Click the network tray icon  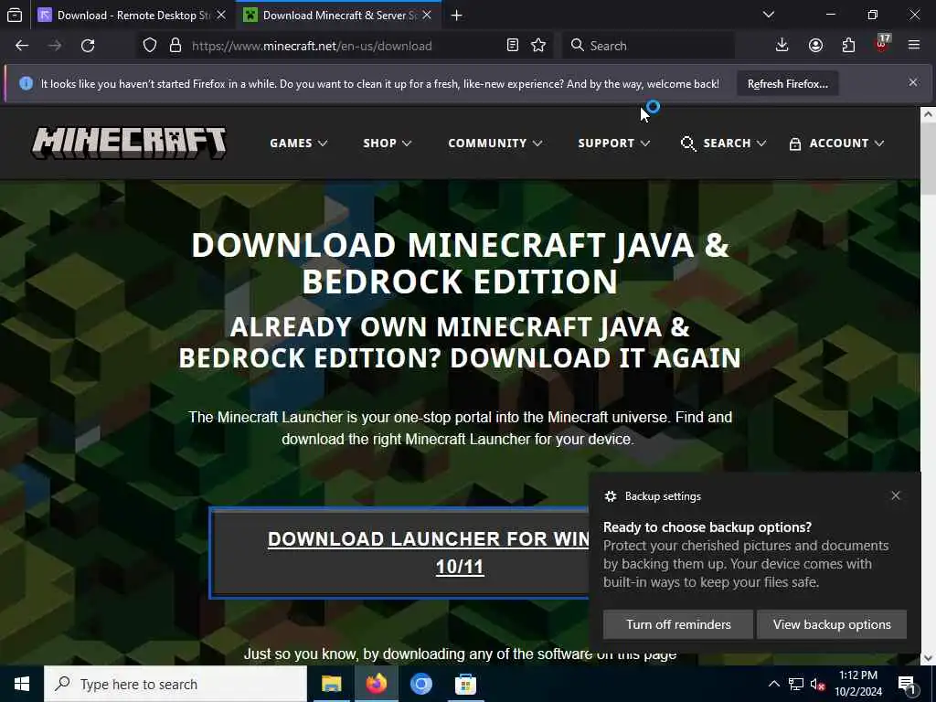click(x=796, y=684)
